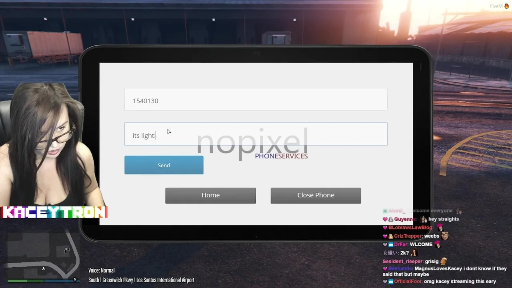
Task: Click chat username BLoblawsLawBlog
Action: [410, 228]
